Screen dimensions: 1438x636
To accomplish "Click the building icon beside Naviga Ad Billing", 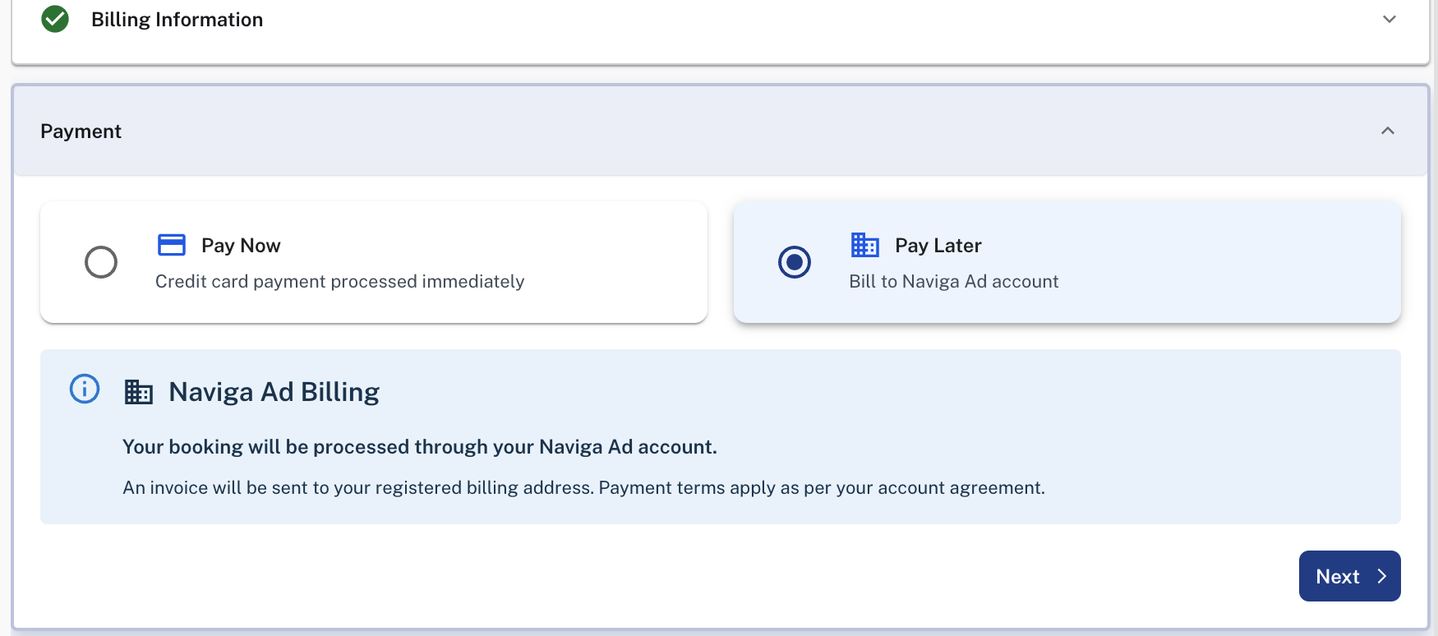I will (139, 392).
